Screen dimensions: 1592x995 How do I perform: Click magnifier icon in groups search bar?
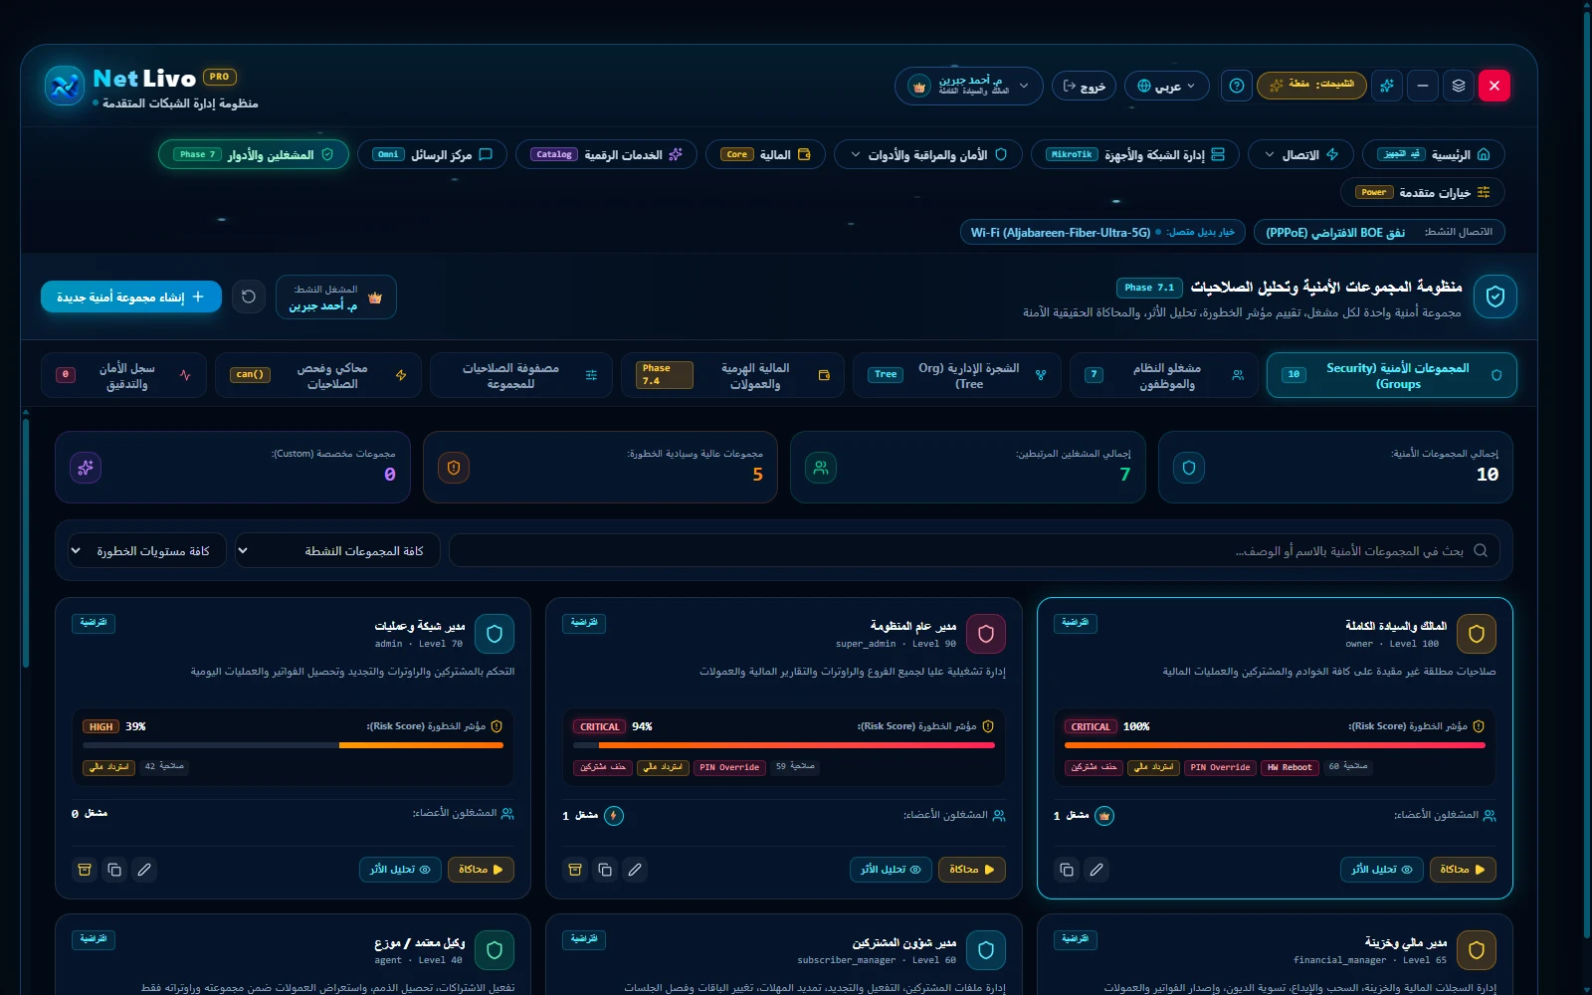coord(1481,550)
